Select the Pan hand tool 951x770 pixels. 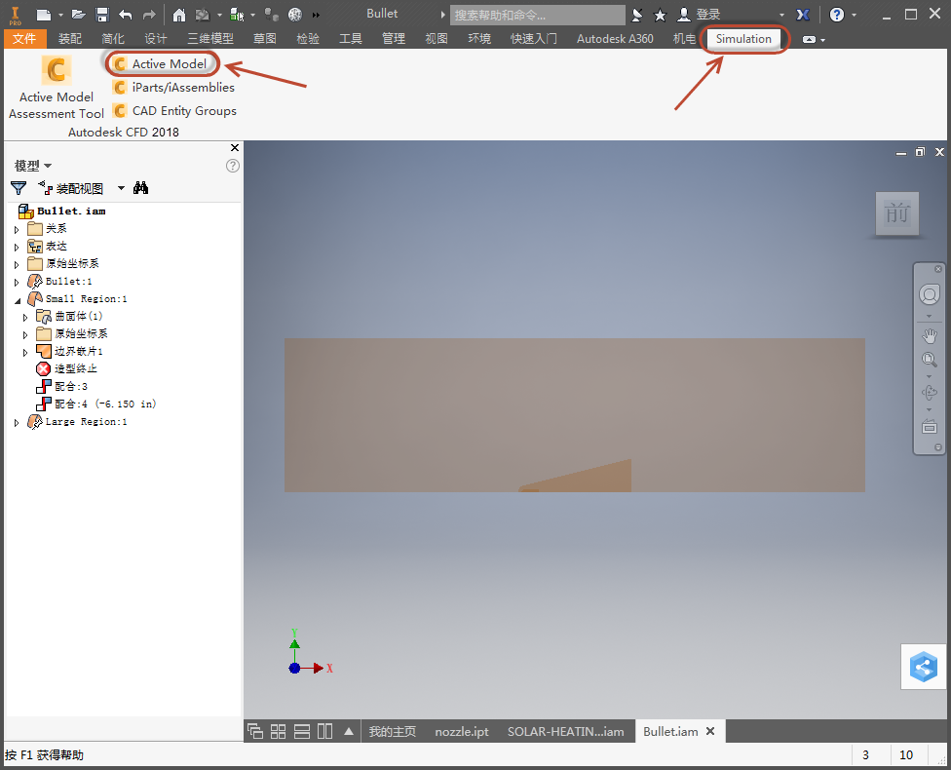(x=930, y=334)
